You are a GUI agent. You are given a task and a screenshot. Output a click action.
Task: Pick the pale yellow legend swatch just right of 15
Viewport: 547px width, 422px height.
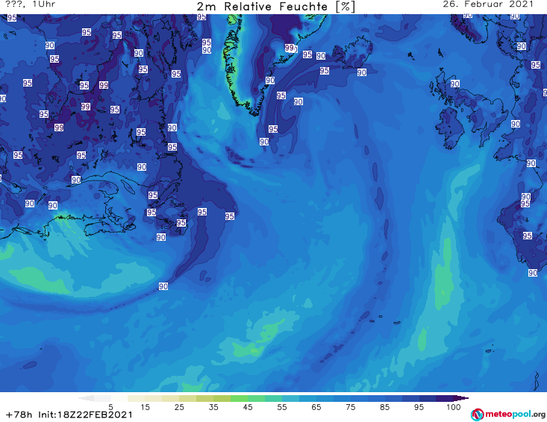[154, 398]
